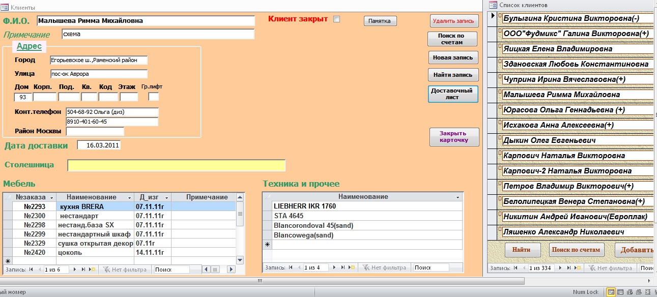Open Наименование column dropdown in Техника table
The image size is (657, 297).
[458, 197]
